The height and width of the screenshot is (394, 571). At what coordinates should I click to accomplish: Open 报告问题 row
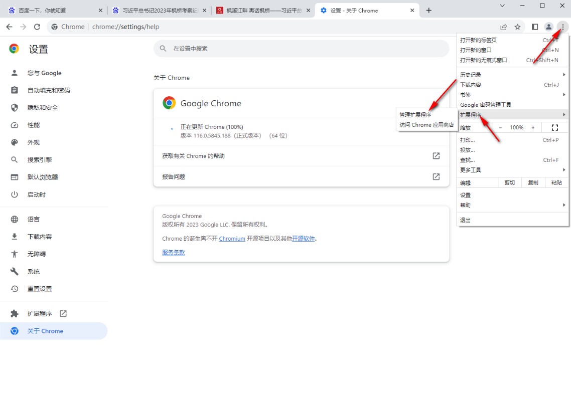(301, 177)
